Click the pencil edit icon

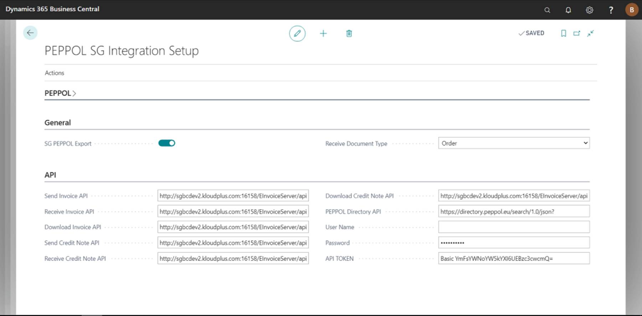[x=297, y=34]
